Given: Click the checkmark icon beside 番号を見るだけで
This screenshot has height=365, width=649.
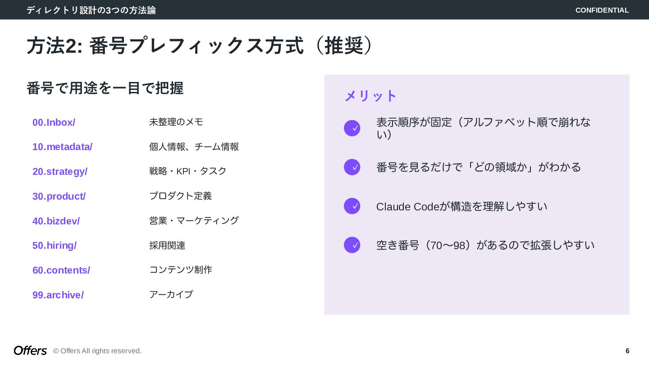Looking at the screenshot, I should click(352, 167).
